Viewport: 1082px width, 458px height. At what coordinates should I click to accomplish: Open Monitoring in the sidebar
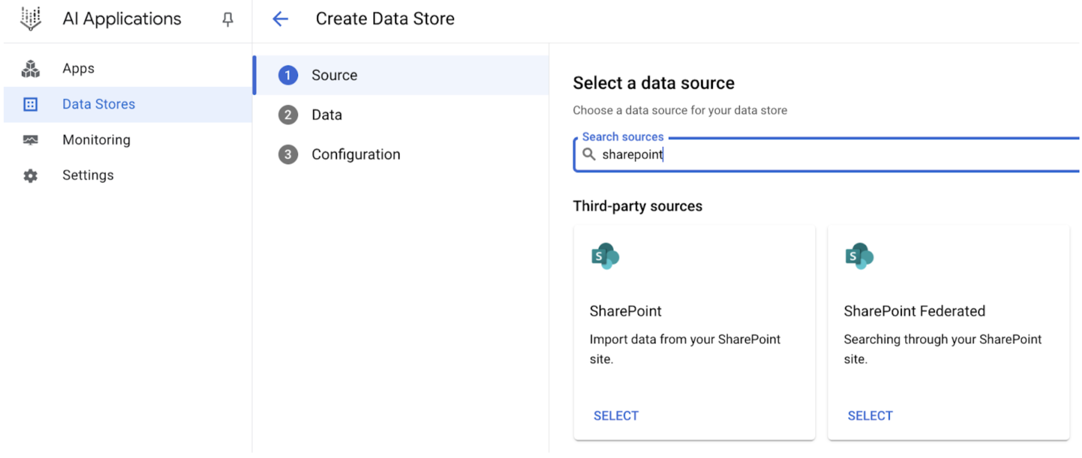[x=96, y=140]
